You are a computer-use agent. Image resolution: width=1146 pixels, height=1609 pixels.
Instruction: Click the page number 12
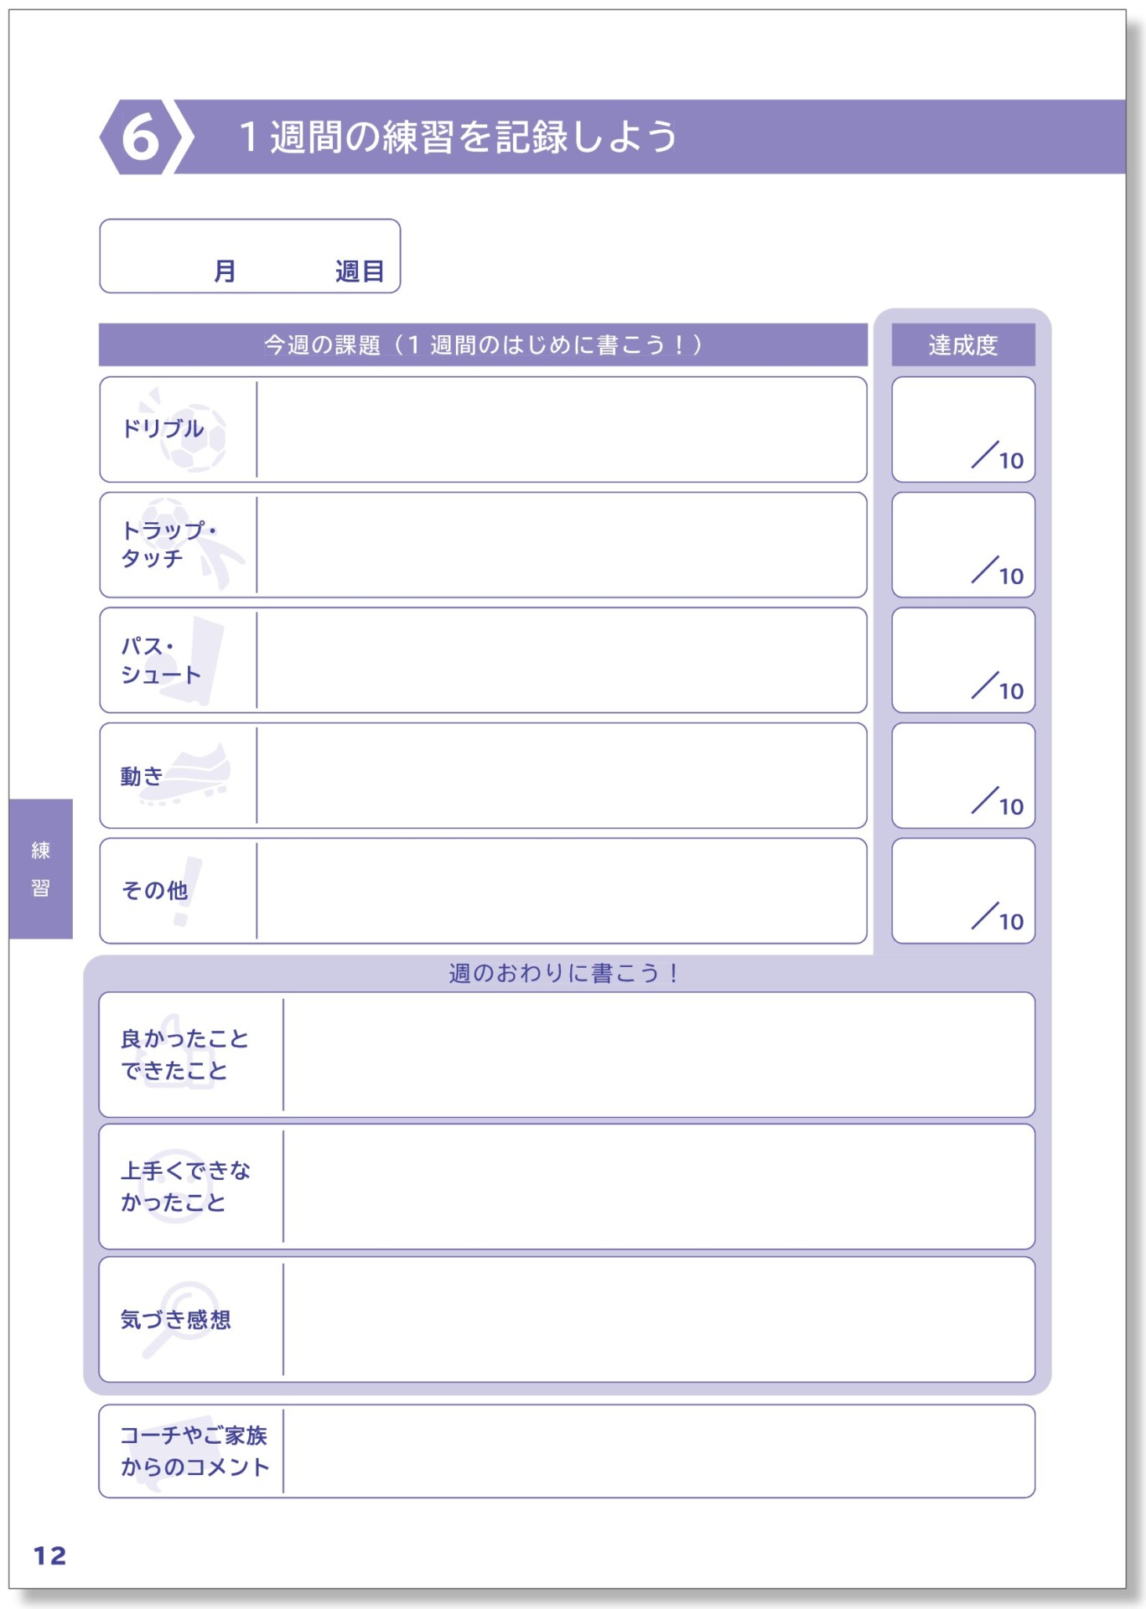49,1556
